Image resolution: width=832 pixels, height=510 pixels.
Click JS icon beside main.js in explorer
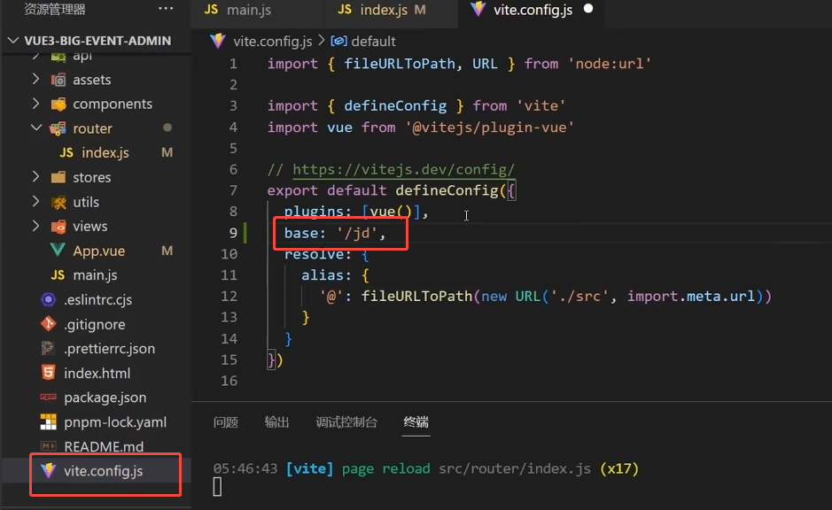58,275
